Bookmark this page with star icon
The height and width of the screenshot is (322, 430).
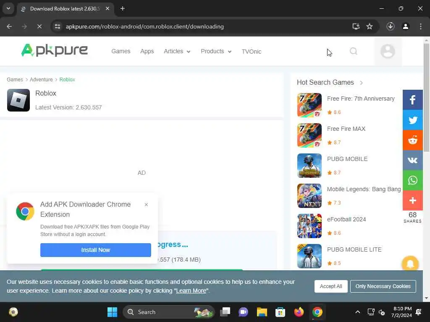[370, 26]
